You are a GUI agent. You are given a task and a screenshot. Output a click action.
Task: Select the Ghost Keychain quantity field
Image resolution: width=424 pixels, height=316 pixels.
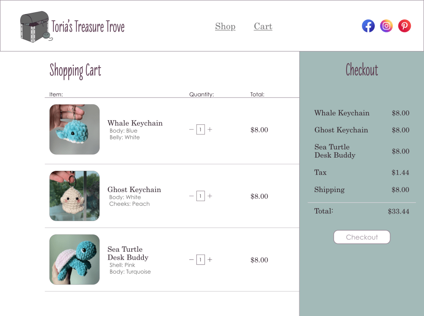(201, 196)
